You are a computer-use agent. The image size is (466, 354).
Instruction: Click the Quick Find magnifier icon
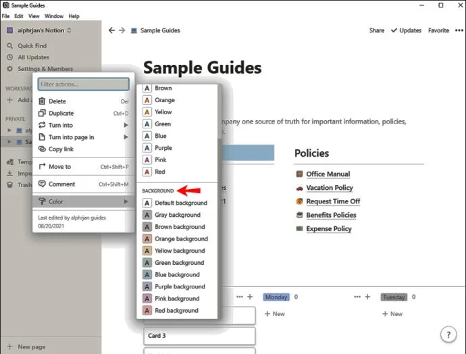click(x=10, y=46)
